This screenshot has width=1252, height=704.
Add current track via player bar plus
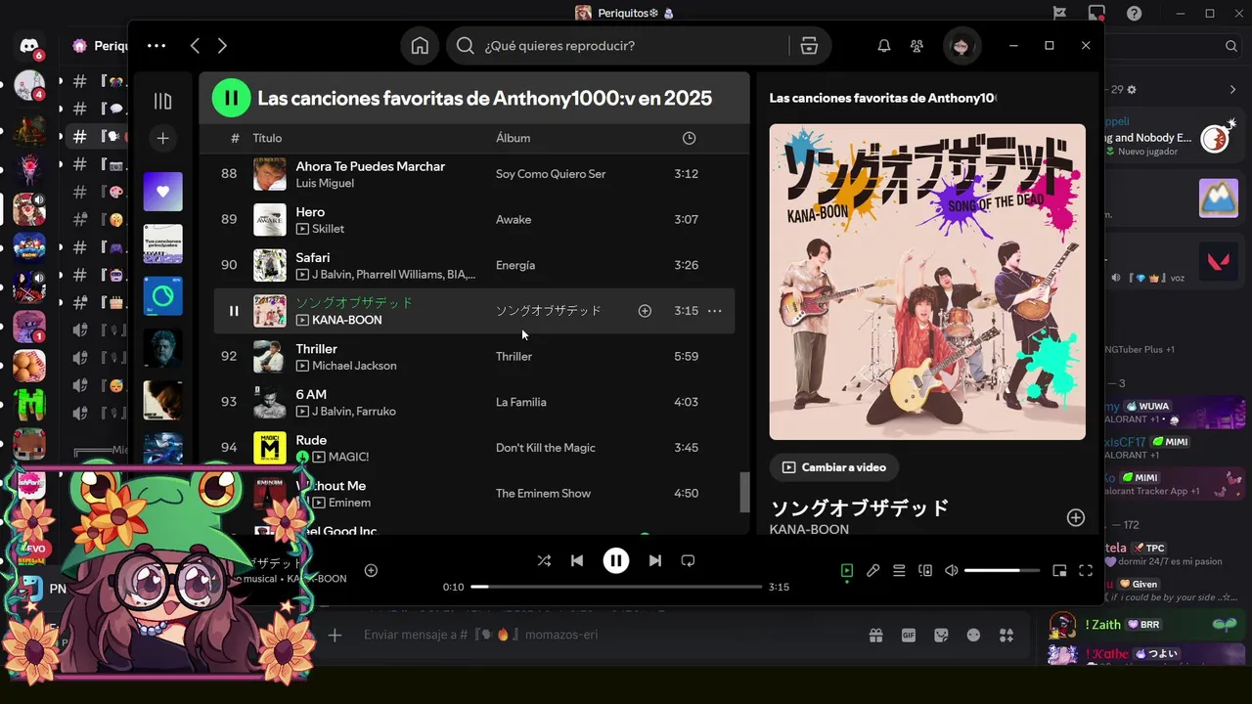coord(371,570)
